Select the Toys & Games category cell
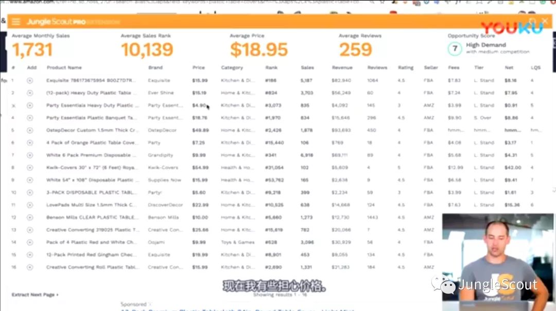 coord(237,242)
